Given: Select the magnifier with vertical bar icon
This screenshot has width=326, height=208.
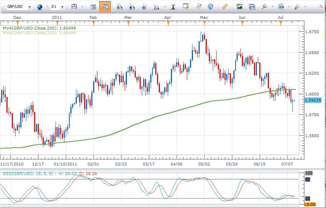Looking at the screenshot, I should coord(156,7).
